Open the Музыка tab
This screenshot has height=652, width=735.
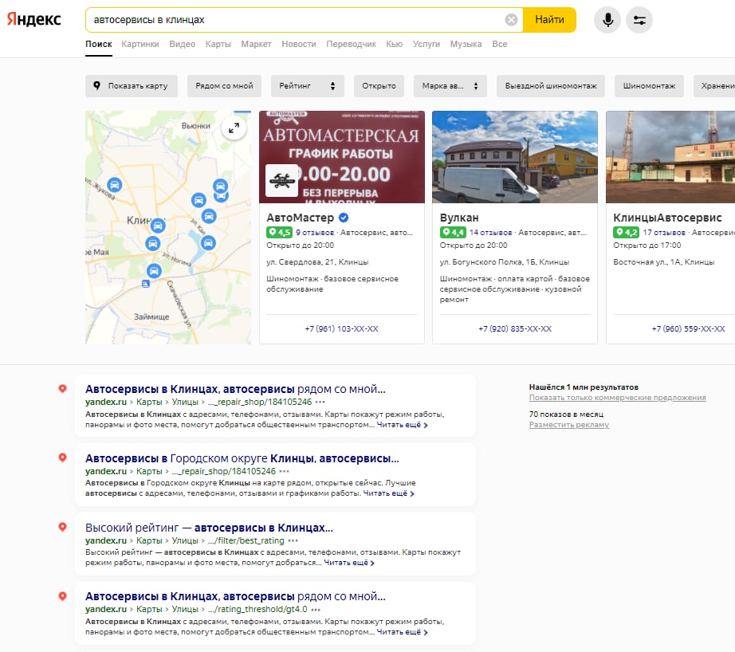tap(466, 44)
